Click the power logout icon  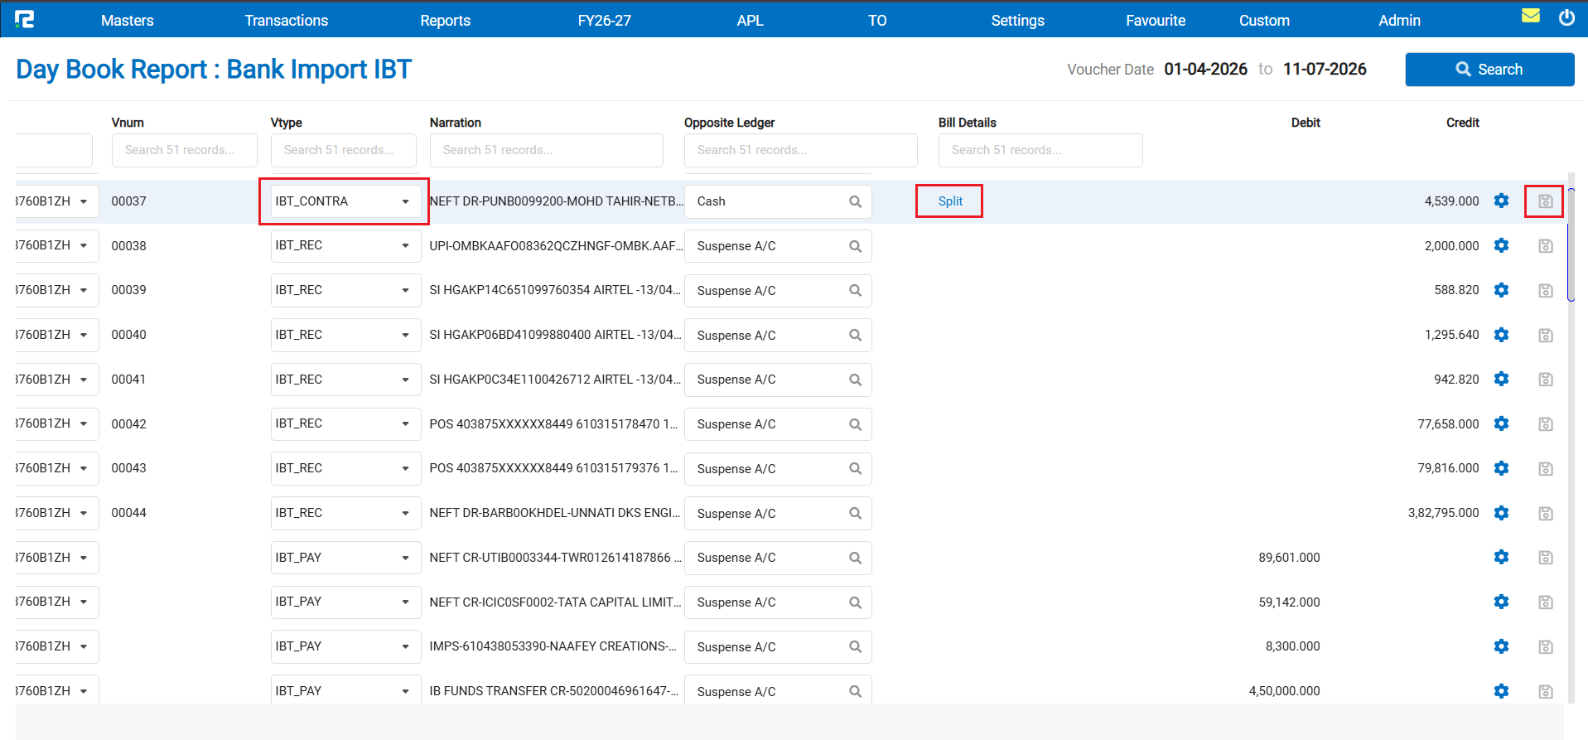[x=1566, y=17]
